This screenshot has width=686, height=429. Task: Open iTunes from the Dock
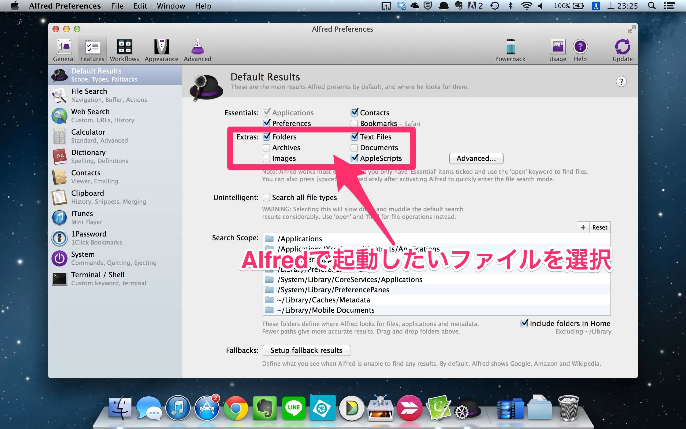tap(178, 408)
